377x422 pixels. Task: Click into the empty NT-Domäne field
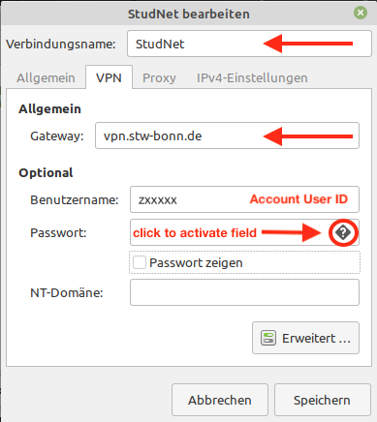coord(244,292)
